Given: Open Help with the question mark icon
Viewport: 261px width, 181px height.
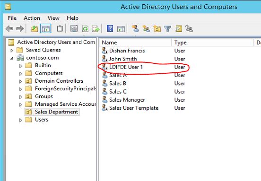Looking at the screenshot, I should [110, 29].
